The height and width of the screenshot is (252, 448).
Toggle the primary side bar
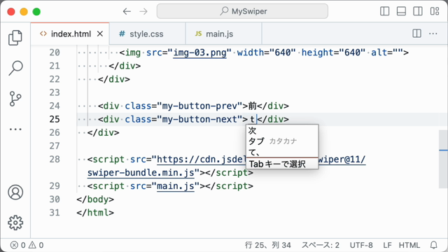tap(385, 11)
